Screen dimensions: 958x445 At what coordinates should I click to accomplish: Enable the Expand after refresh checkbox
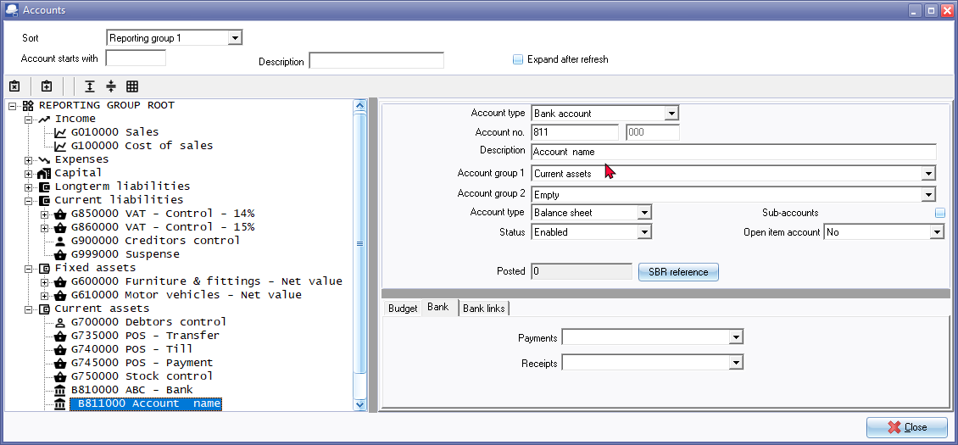point(518,59)
